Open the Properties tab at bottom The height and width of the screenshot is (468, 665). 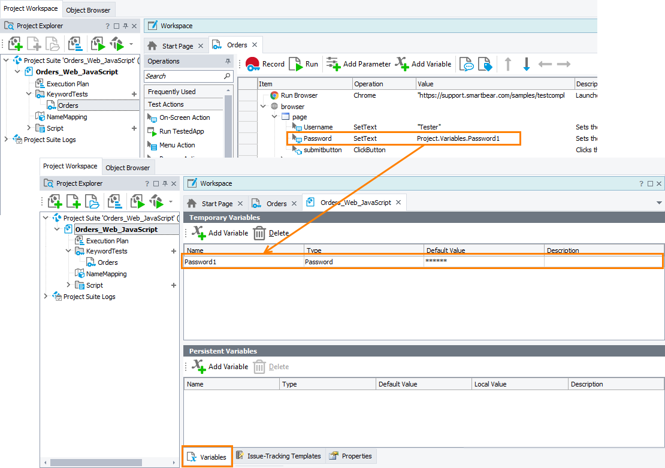click(351, 456)
